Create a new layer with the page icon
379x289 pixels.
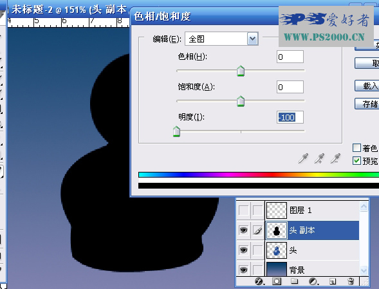[x=333, y=281]
